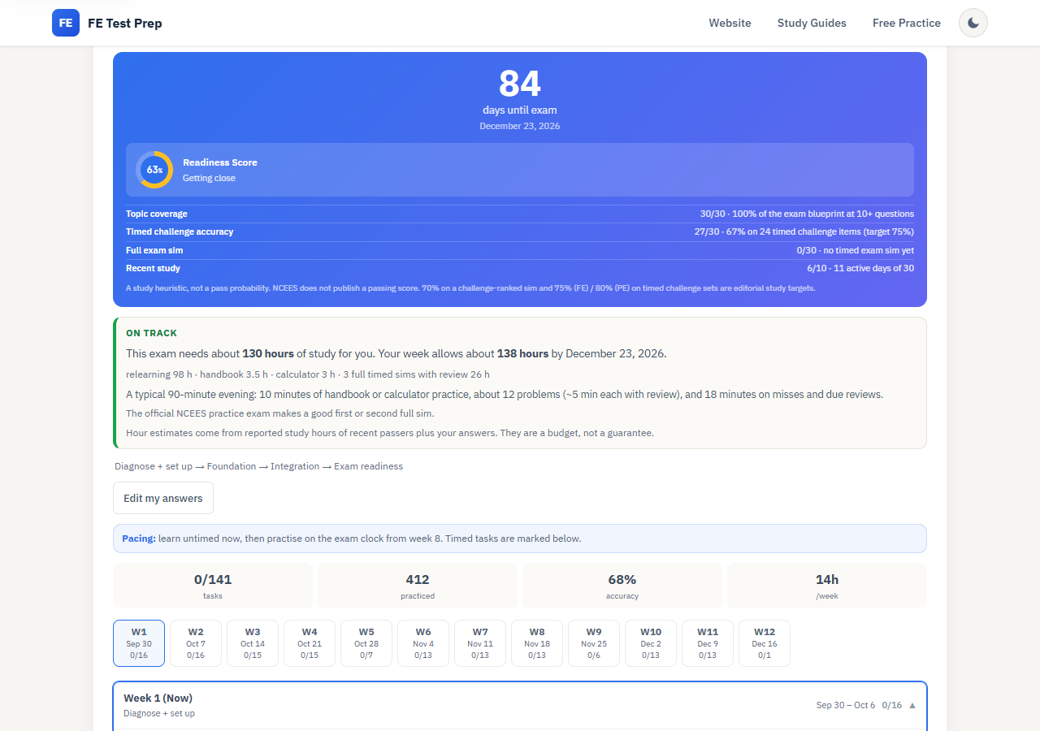The image size is (1040, 731).
Task: Select the W3 Oct 14 week tab
Action: (253, 643)
